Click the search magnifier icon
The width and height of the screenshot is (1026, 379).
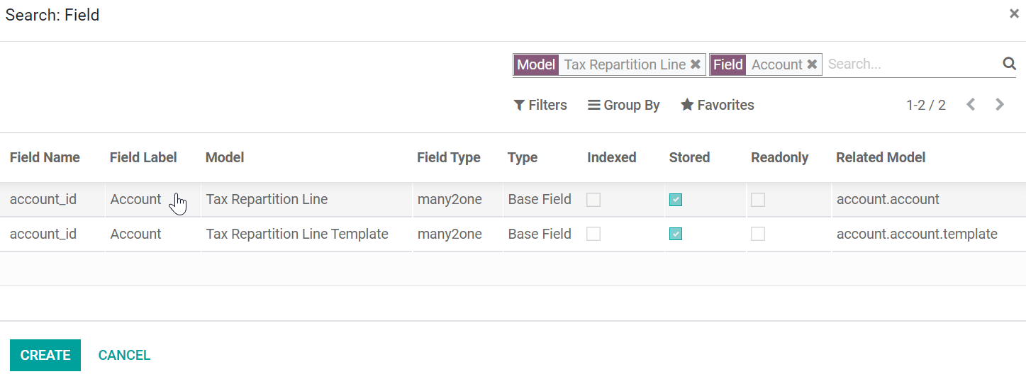click(x=1009, y=64)
